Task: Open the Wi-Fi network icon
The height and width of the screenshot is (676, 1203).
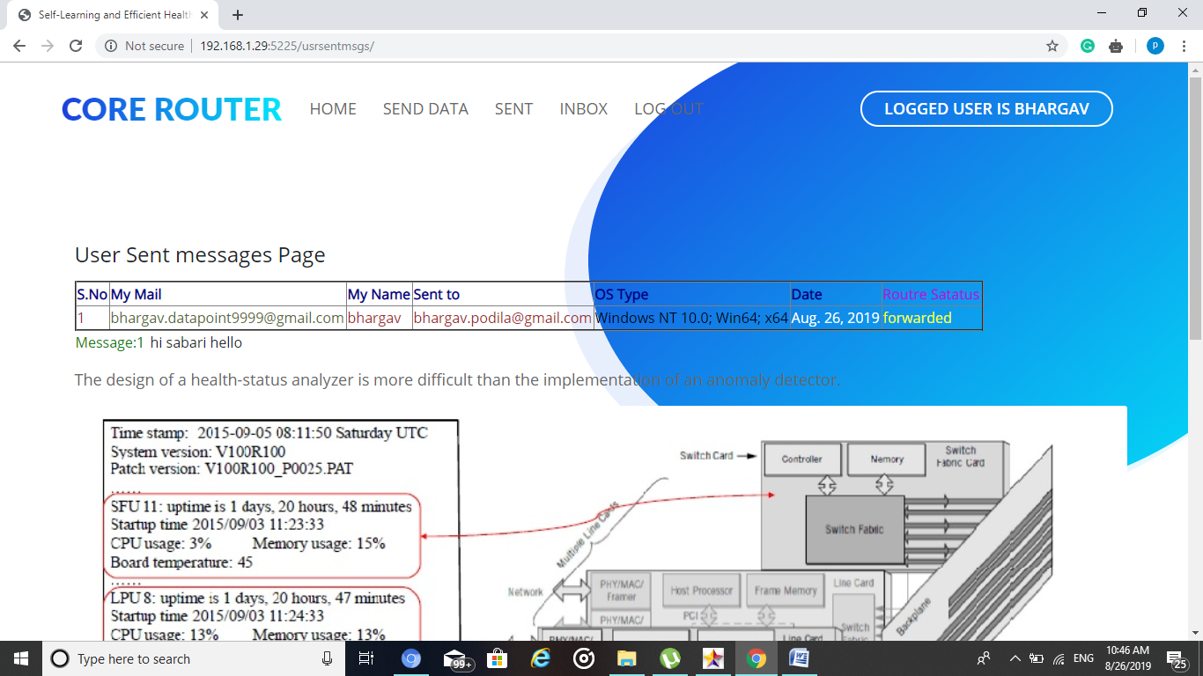Action: [1059, 658]
